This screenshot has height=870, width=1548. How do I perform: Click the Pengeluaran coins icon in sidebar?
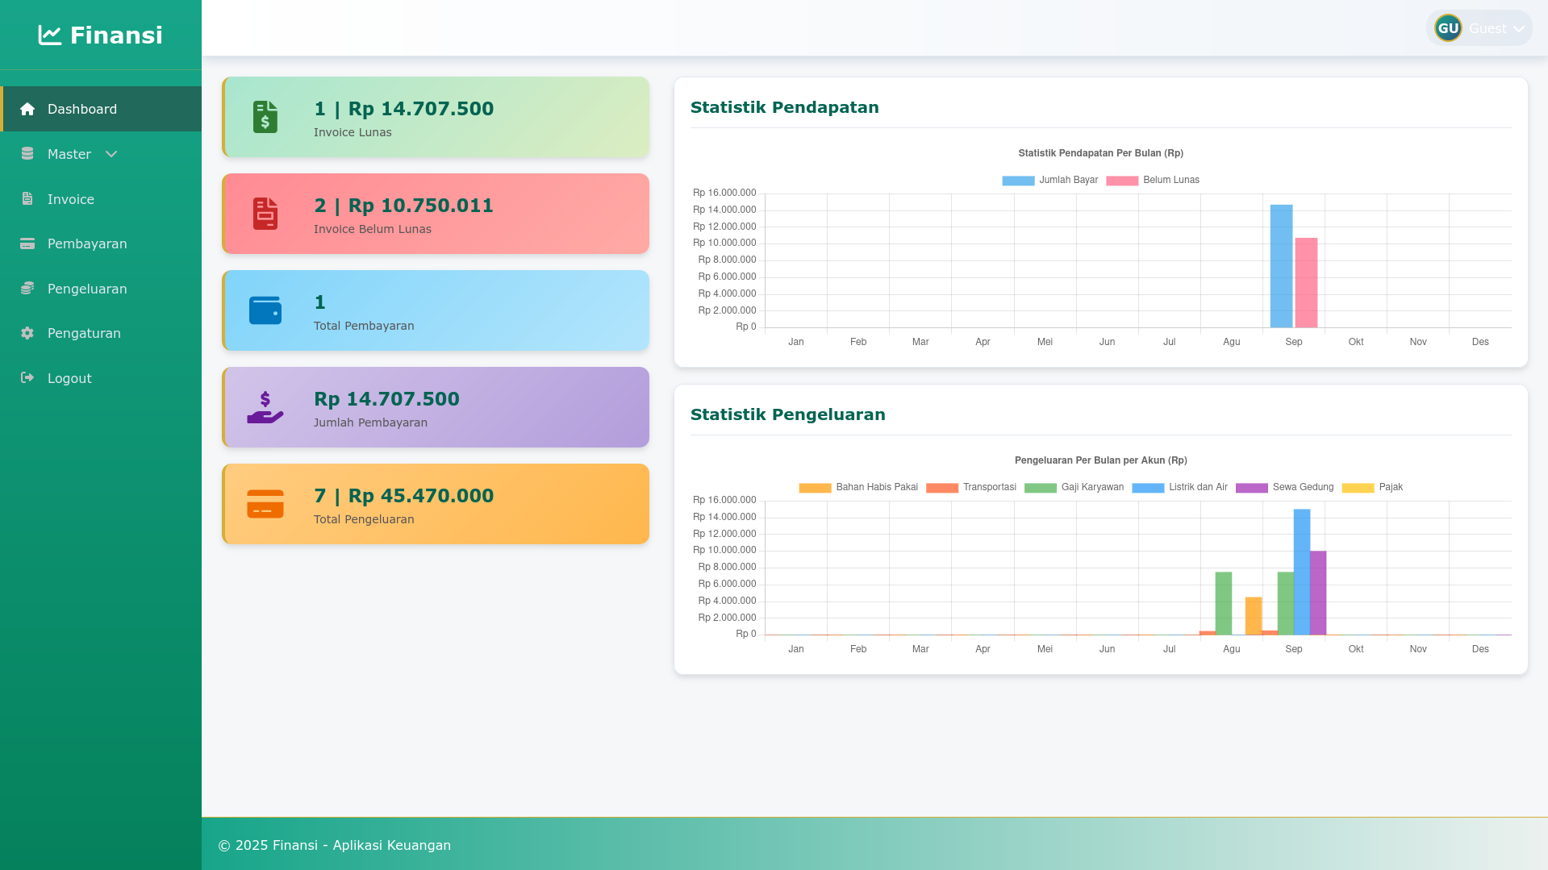pos(27,289)
